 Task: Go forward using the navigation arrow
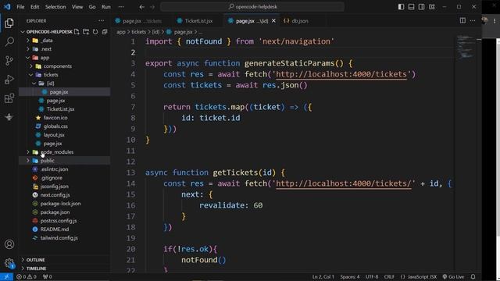(152, 7)
